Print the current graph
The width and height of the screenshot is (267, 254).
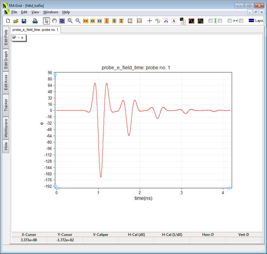35,21
